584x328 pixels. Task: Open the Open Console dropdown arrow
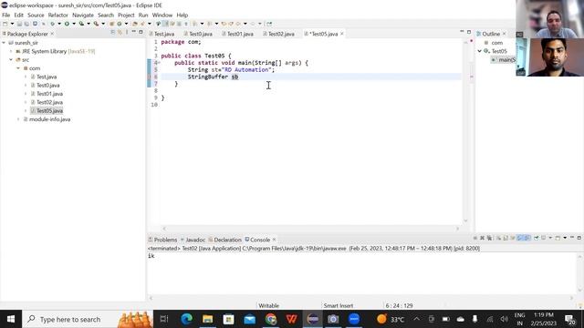(565, 238)
